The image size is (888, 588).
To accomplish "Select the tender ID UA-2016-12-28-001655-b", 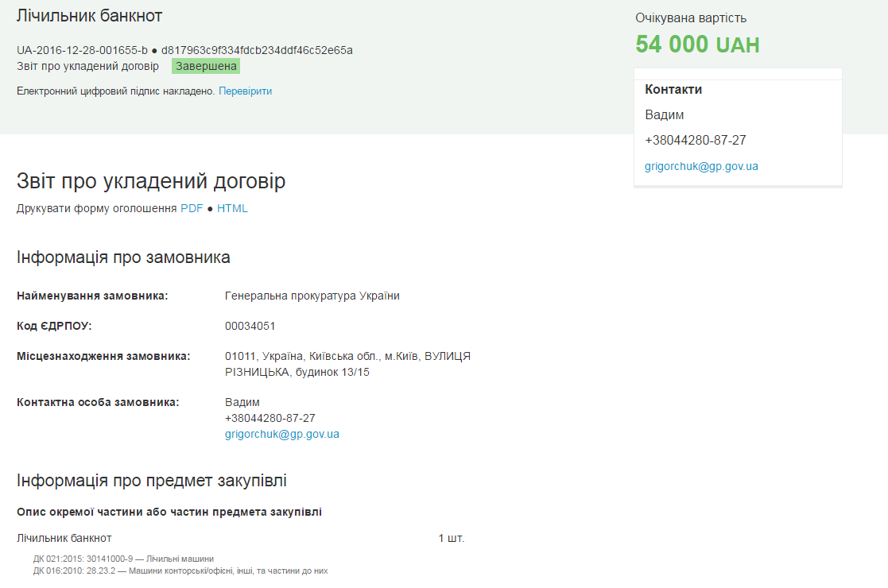I will click(x=82, y=50).
